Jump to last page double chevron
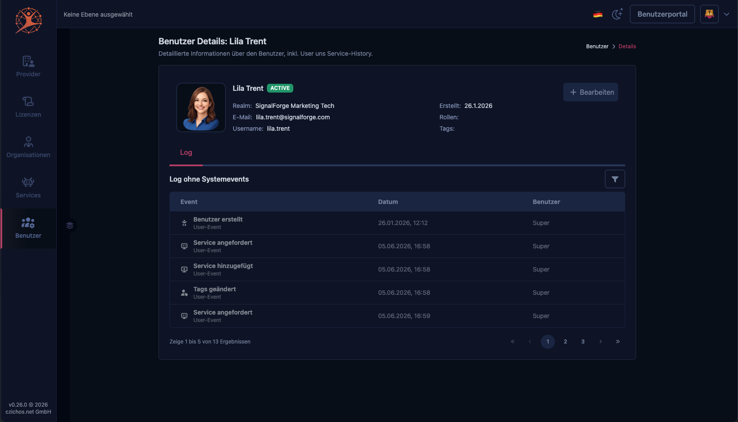This screenshot has height=422, width=738. (x=618, y=342)
